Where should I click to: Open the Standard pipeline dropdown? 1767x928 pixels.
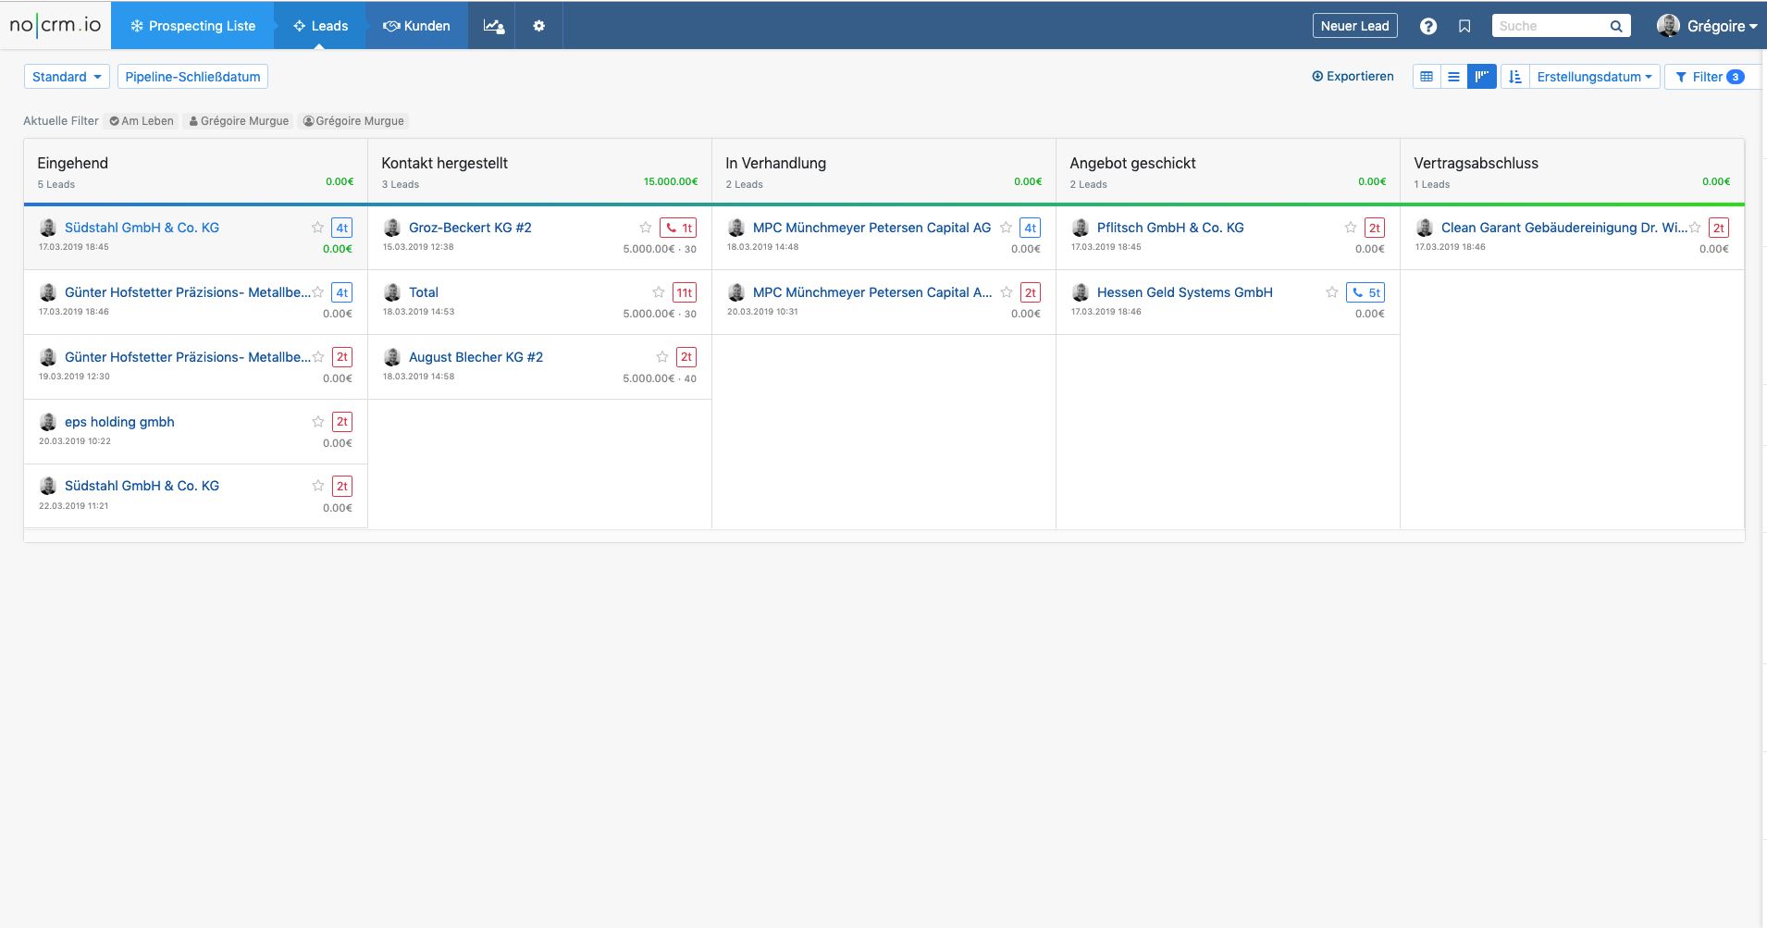[x=67, y=77]
